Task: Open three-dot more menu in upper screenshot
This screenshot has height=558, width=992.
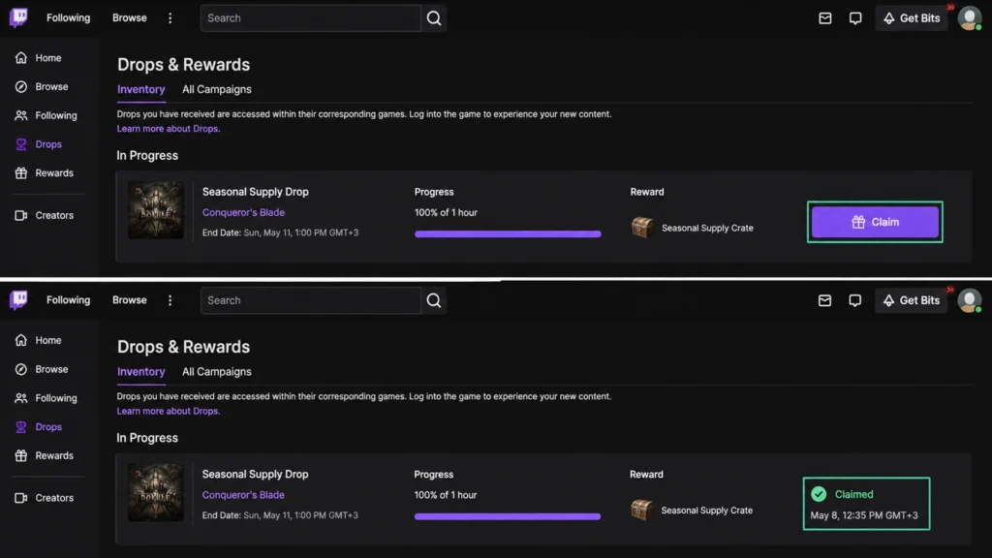Action: pos(170,17)
